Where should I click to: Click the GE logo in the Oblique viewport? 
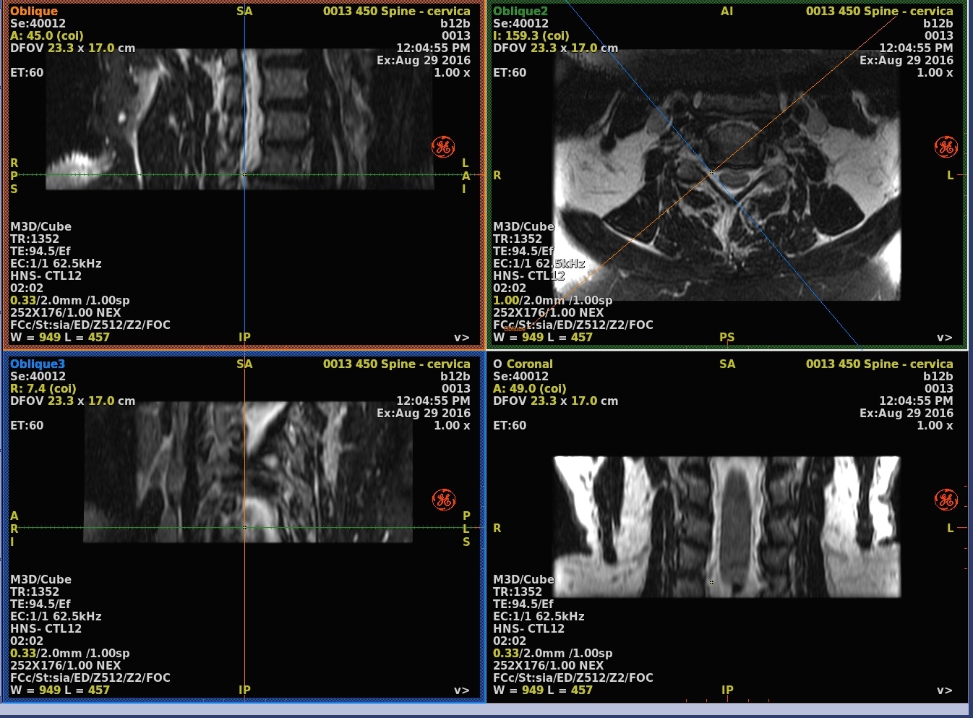point(443,147)
